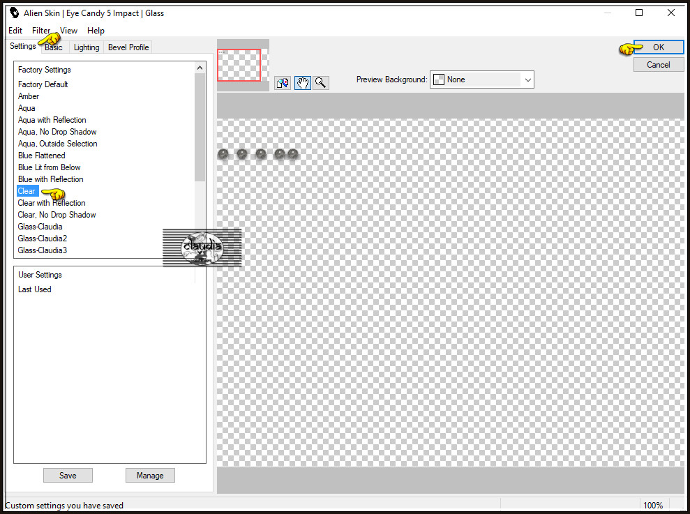Select the Glass-Claudia preset

pos(40,227)
